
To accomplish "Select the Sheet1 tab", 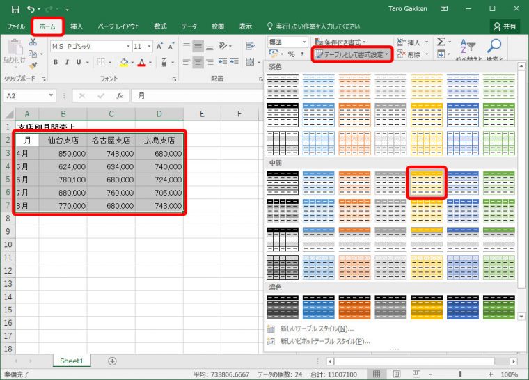I will (72, 361).
